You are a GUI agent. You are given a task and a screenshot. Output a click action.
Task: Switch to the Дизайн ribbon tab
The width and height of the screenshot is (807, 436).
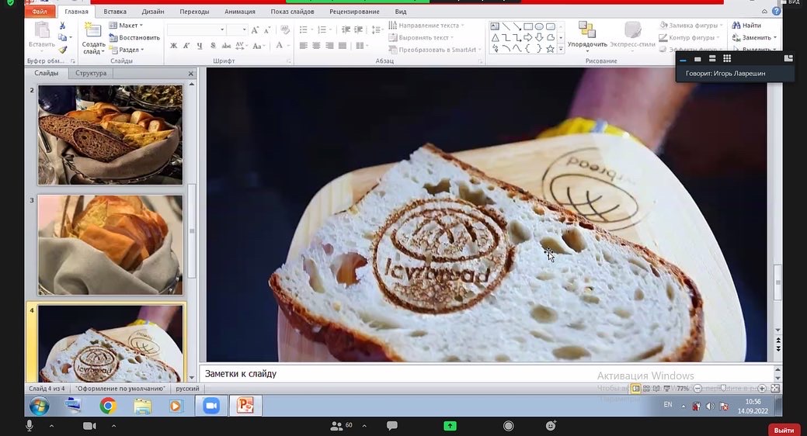[x=153, y=12]
